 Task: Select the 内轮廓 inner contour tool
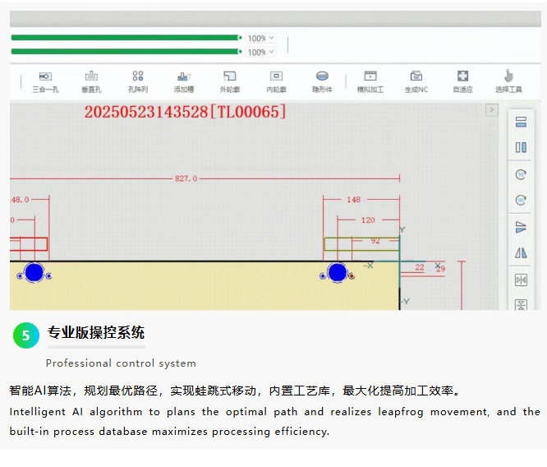[276, 81]
